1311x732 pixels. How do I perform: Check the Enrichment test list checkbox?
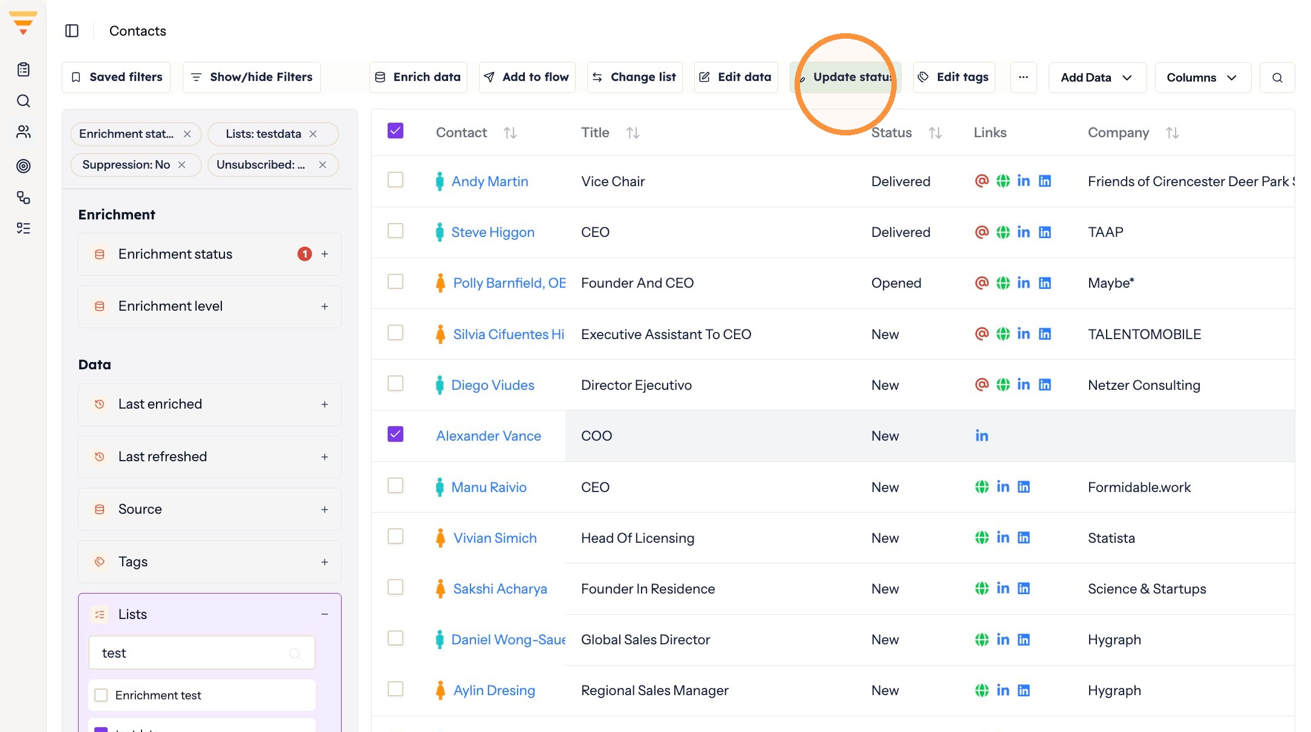pyautogui.click(x=101, y=695)
